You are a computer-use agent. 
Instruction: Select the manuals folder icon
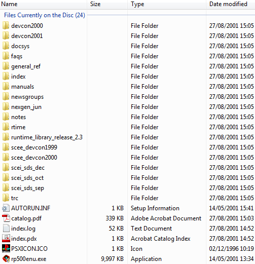6,86
